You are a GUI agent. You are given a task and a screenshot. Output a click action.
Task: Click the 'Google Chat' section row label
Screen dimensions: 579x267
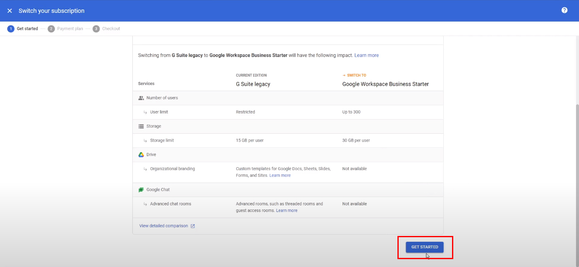click(158, 190)
